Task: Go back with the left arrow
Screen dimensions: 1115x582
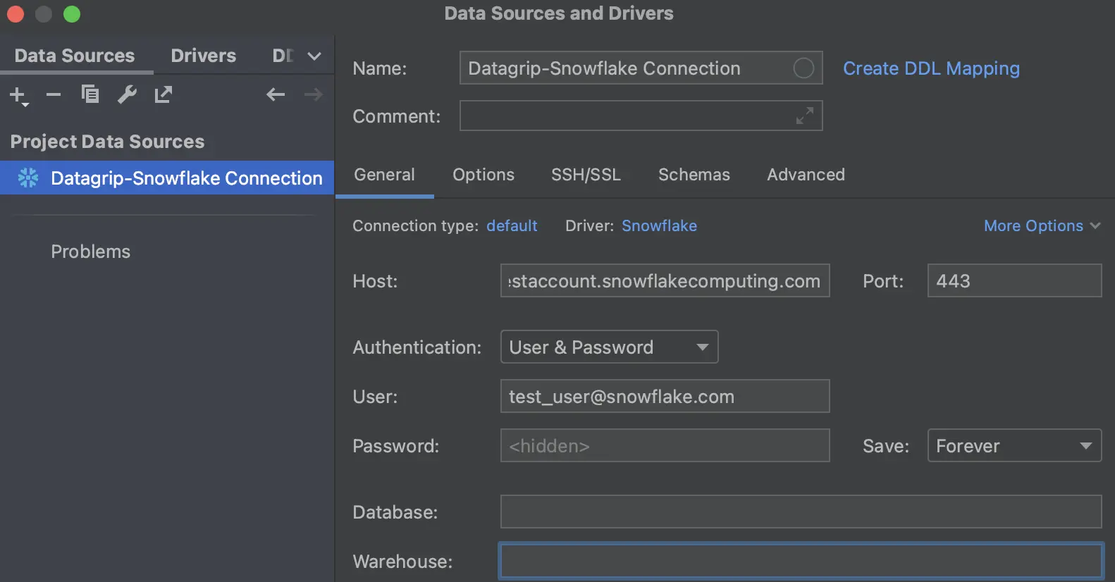Action: [276, 94]
